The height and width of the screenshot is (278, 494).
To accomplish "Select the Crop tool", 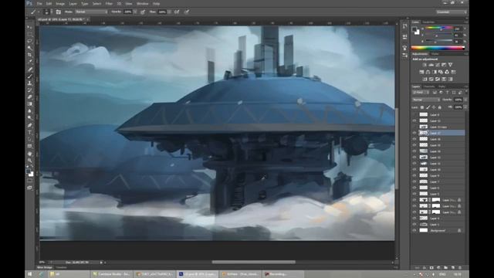I will point(29,55).
